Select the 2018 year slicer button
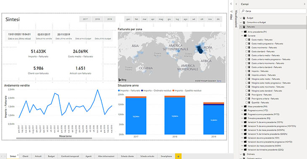 (97, 19)
